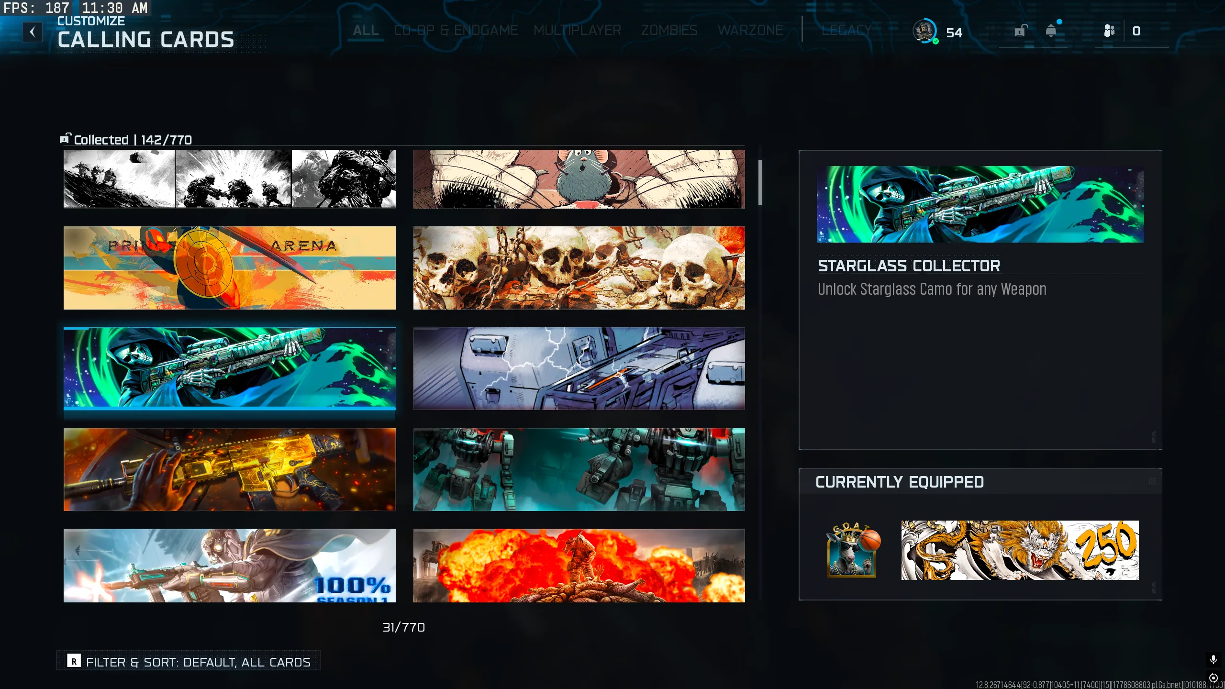Switch to the ALL tab
Image resolution: width=1225 pixels, height=689 pixels.
click(x=366, y=31)
